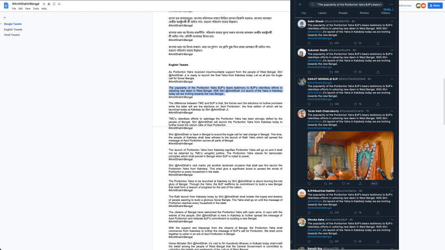Open BJP4Basirhat Dakhin's profile avatar

[302, 193]
